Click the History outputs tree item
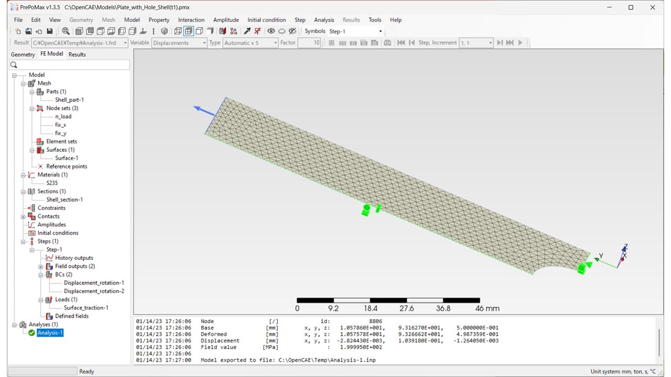 click(x=74, y=258)
